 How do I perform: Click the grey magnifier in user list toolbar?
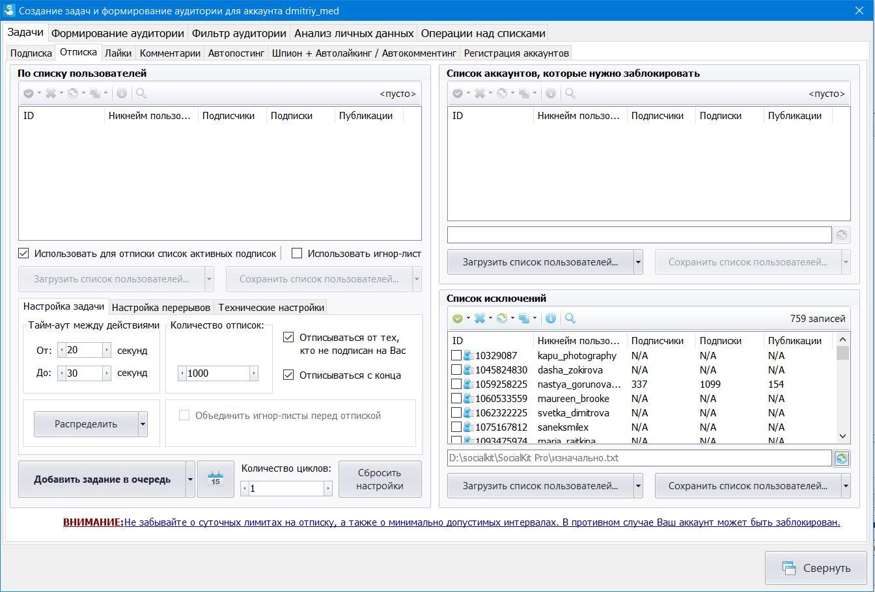coord(141,94)
